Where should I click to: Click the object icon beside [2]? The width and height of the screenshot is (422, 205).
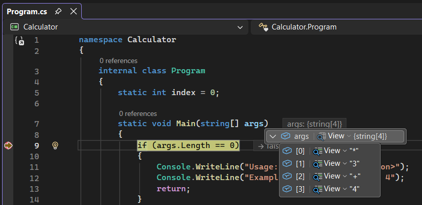[287, 176]
